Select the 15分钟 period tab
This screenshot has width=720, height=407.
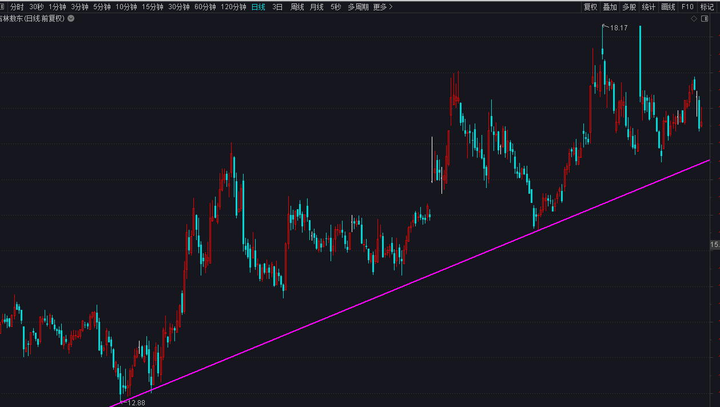pyautogui.click(x=153, y=7)
